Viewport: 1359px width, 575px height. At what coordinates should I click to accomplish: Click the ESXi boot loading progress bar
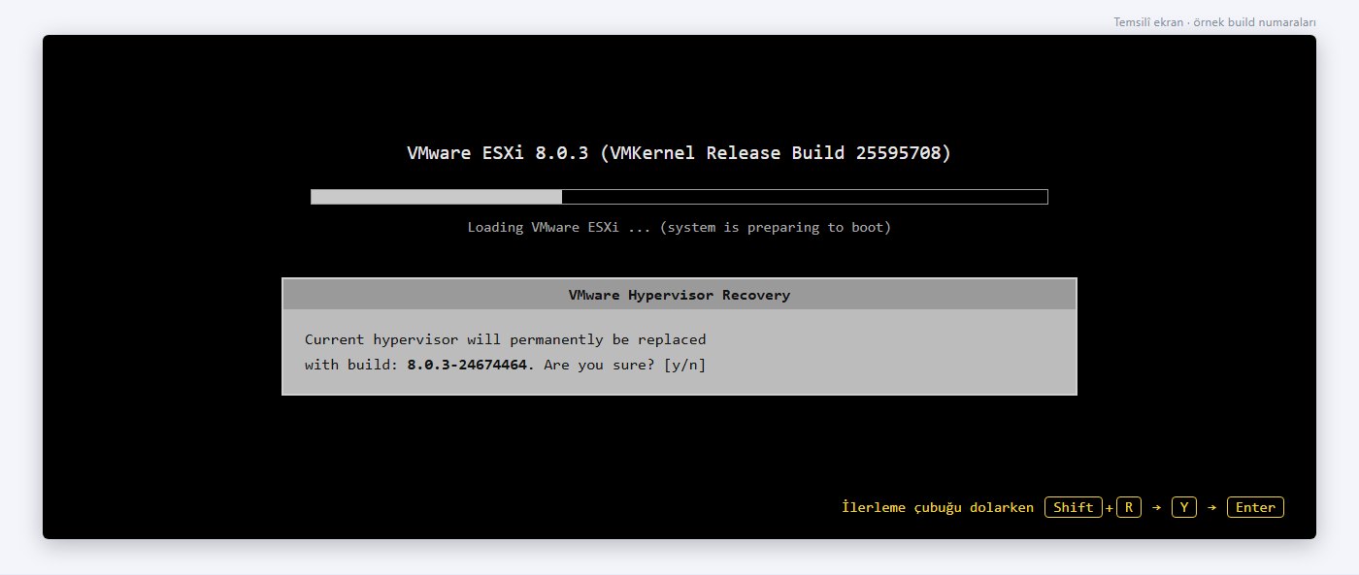(x=679, y=197)
